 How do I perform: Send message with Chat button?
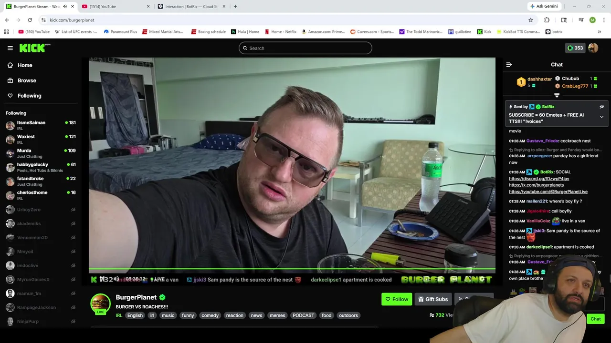tap(595, 319)
